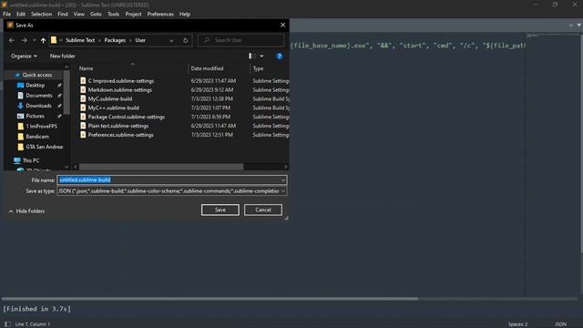Screen dimensions: 583x328
Task: Click navigation pane vertical scrollbar
Action: click(66, 93)
